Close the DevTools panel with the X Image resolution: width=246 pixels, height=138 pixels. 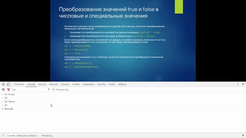pos(243,84)
